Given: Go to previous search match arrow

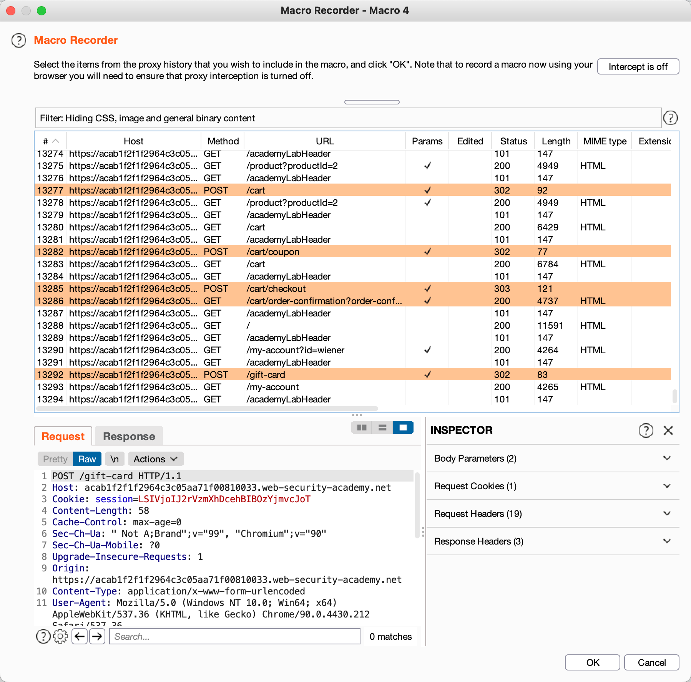Looking at the screenshot, I should (80, 636).
